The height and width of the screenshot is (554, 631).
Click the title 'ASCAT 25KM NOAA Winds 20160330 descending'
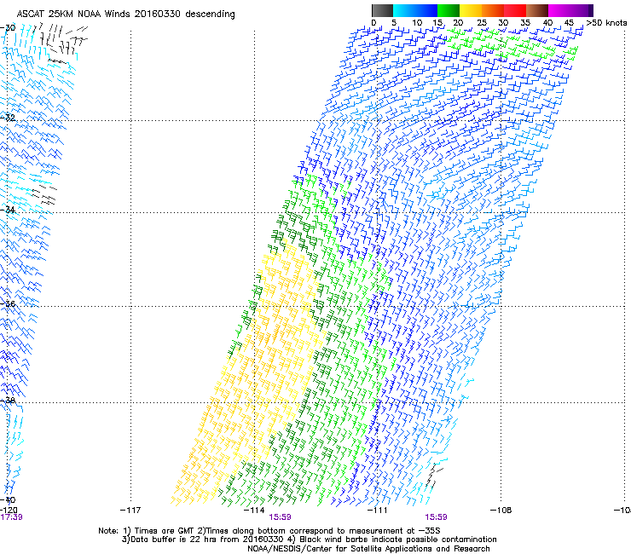tap(125, 14)
